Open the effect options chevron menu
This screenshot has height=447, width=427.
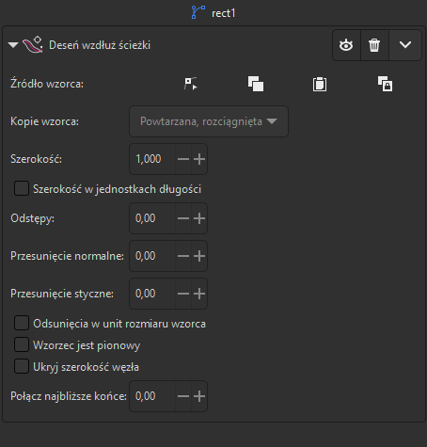pos(405,45)
